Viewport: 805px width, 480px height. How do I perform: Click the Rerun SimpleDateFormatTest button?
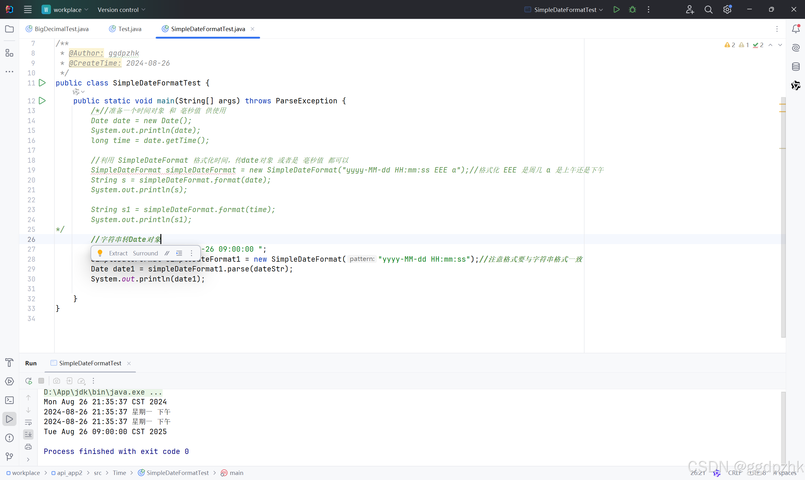[x=29, y=381]
